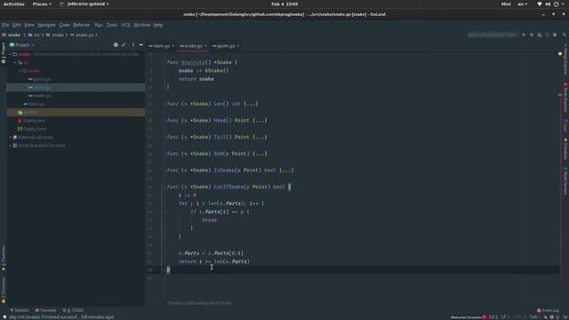The image size is (569, 320).
Task: Click the External Libraries icon
Action: 15,137
